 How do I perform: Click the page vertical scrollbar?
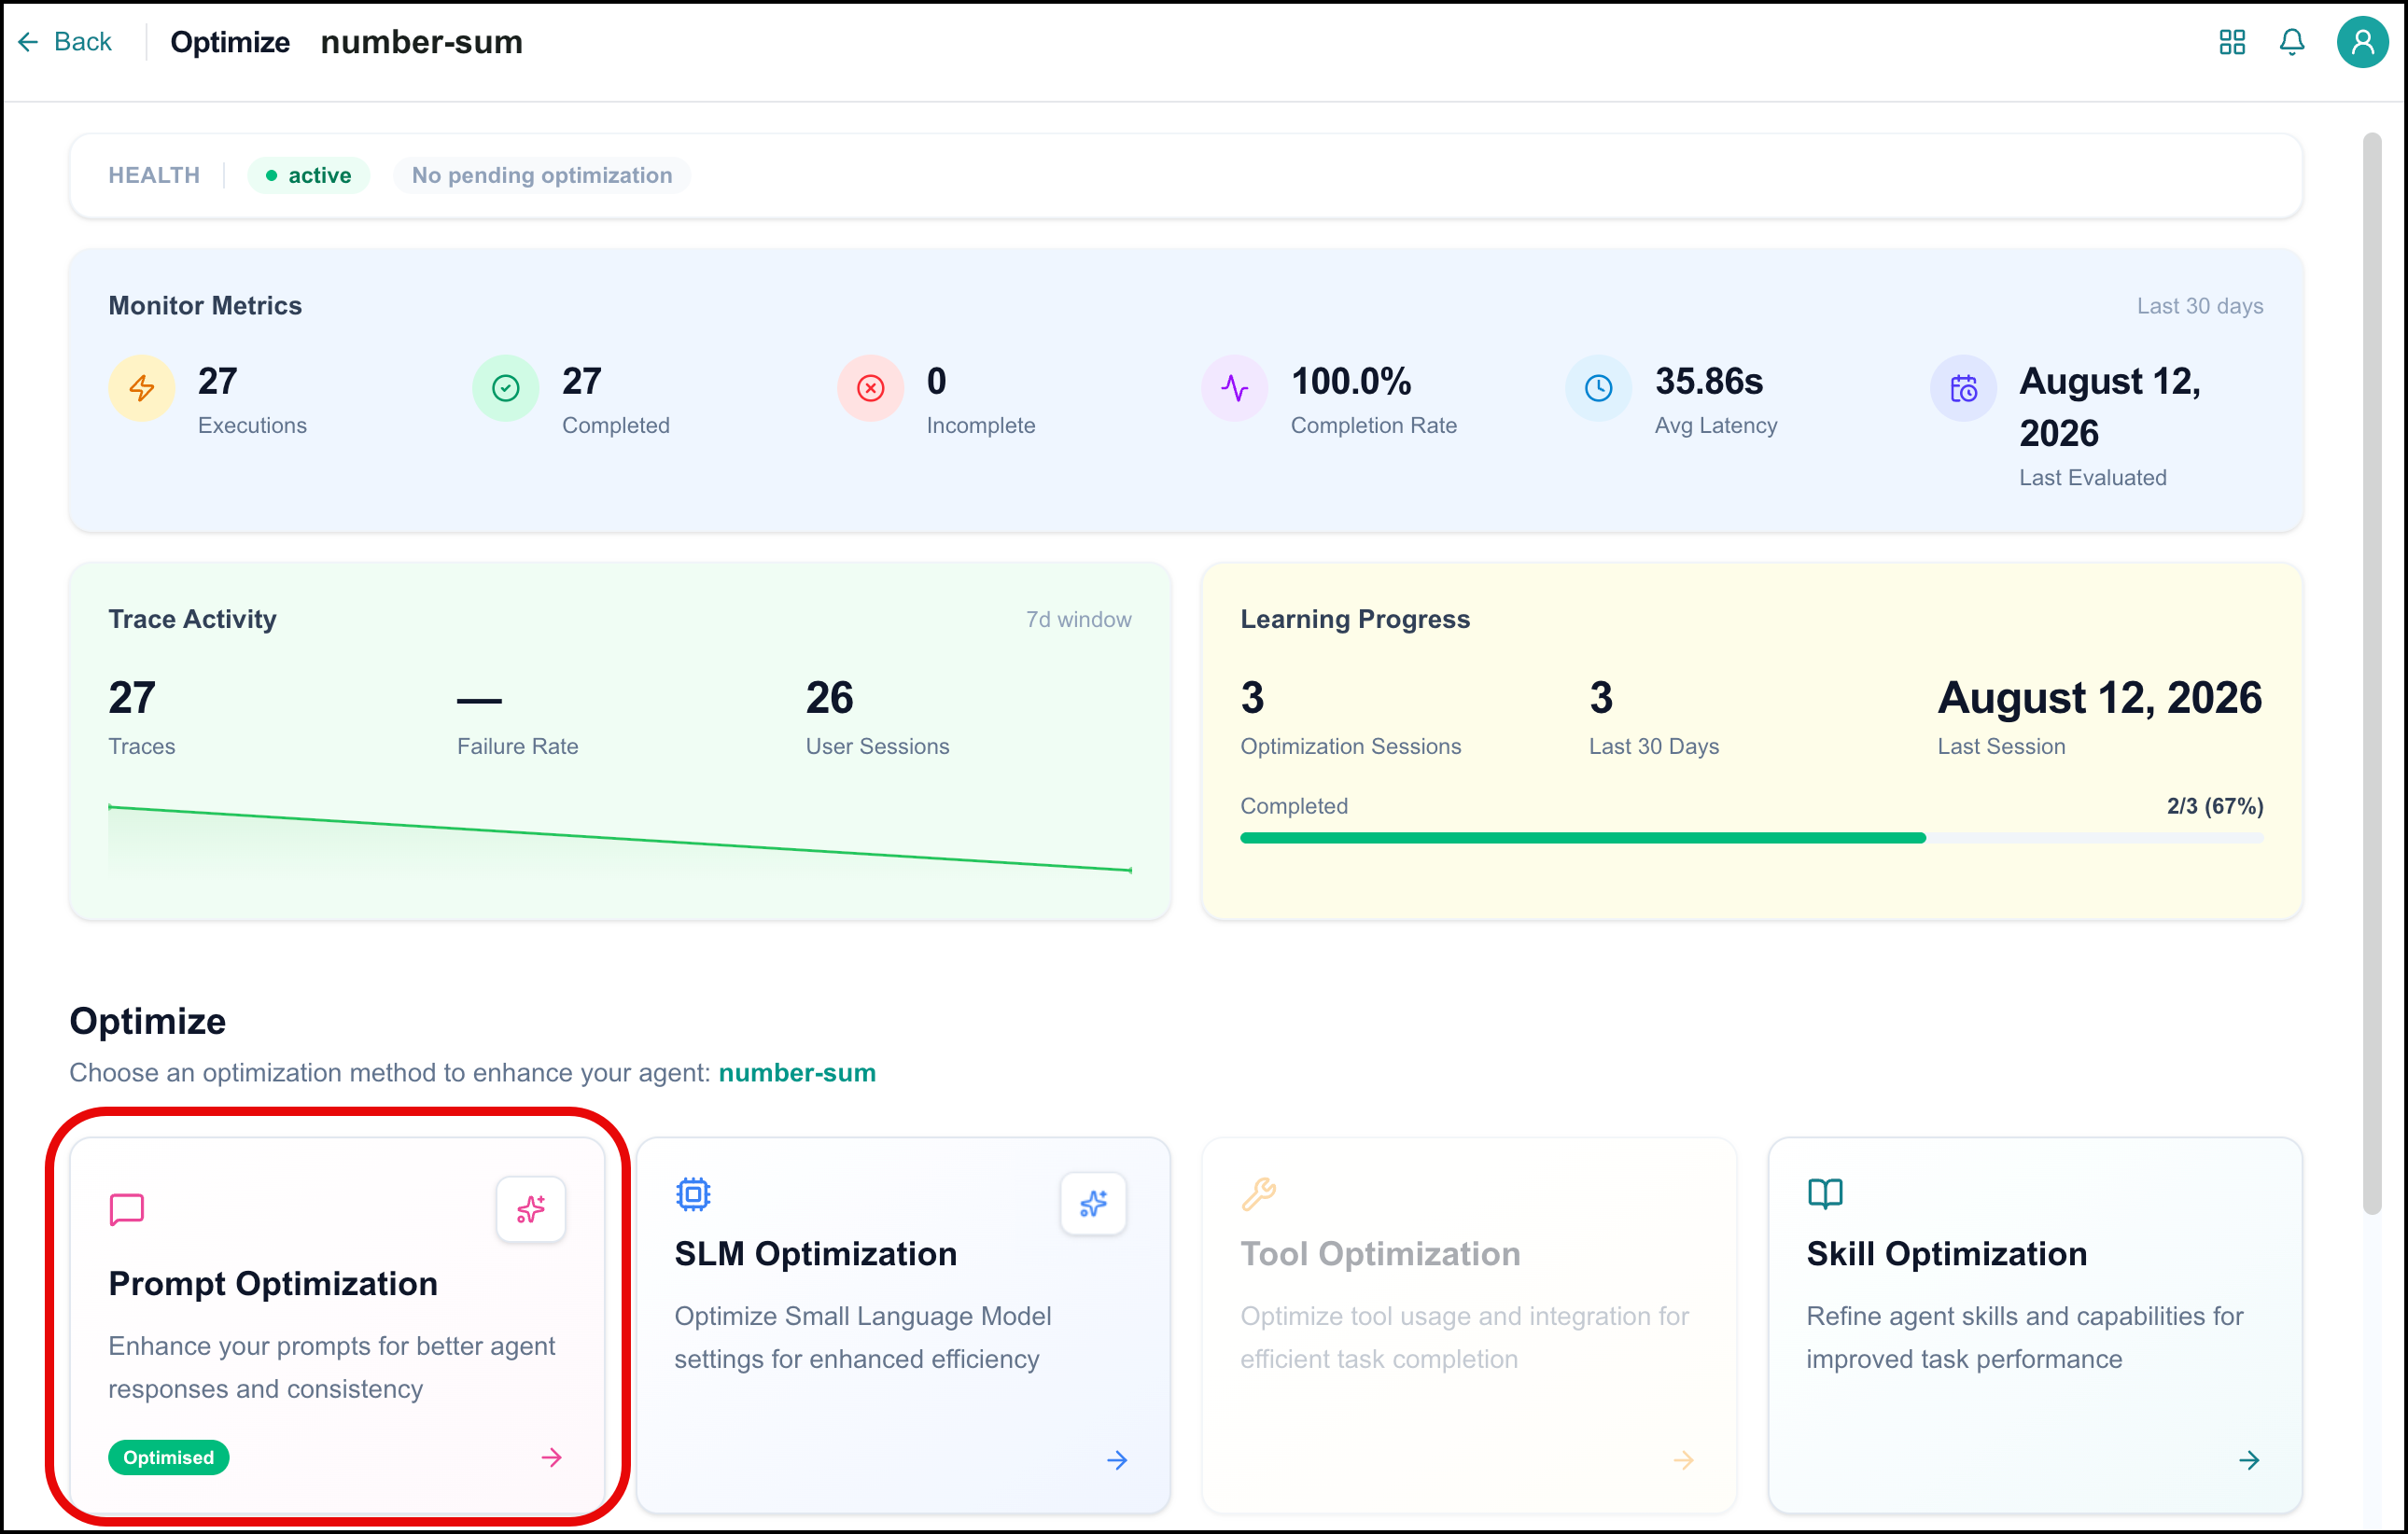2372,673
